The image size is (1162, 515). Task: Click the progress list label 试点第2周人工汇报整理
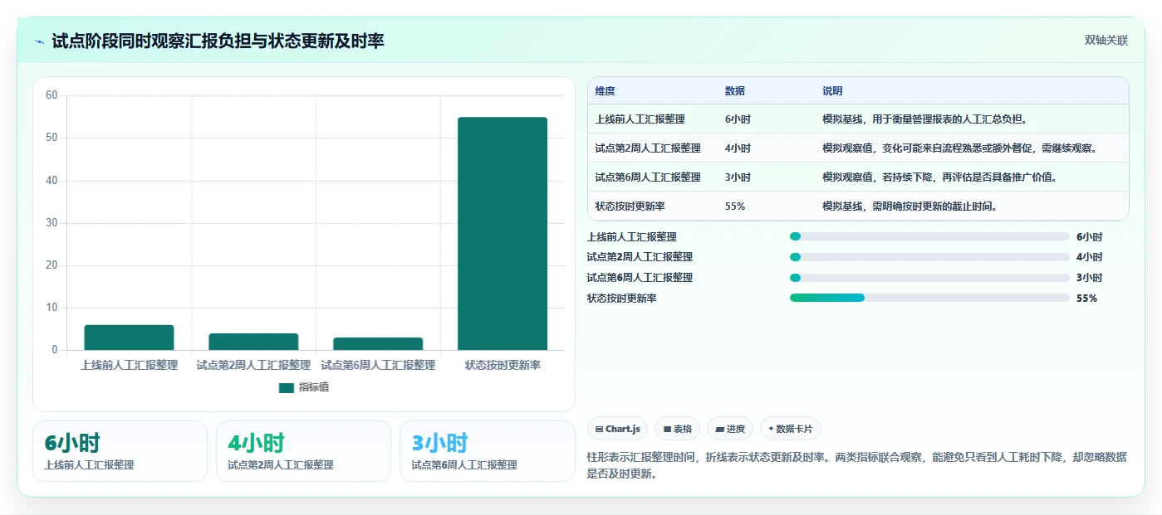tap(640, 257)
